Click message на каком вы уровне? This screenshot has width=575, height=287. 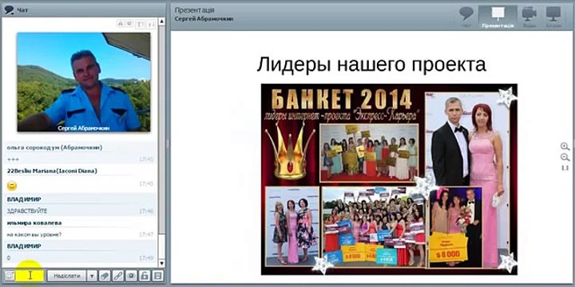coord(34,234)
